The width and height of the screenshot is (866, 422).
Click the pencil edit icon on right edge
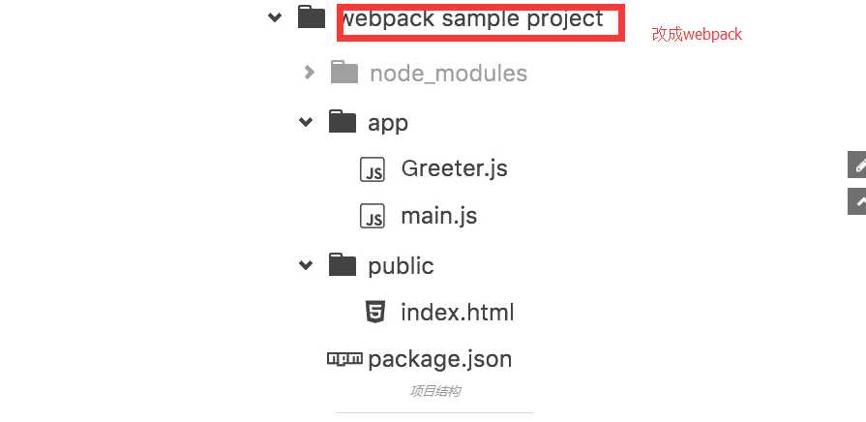pyautogui.click(x=857, y=165)
